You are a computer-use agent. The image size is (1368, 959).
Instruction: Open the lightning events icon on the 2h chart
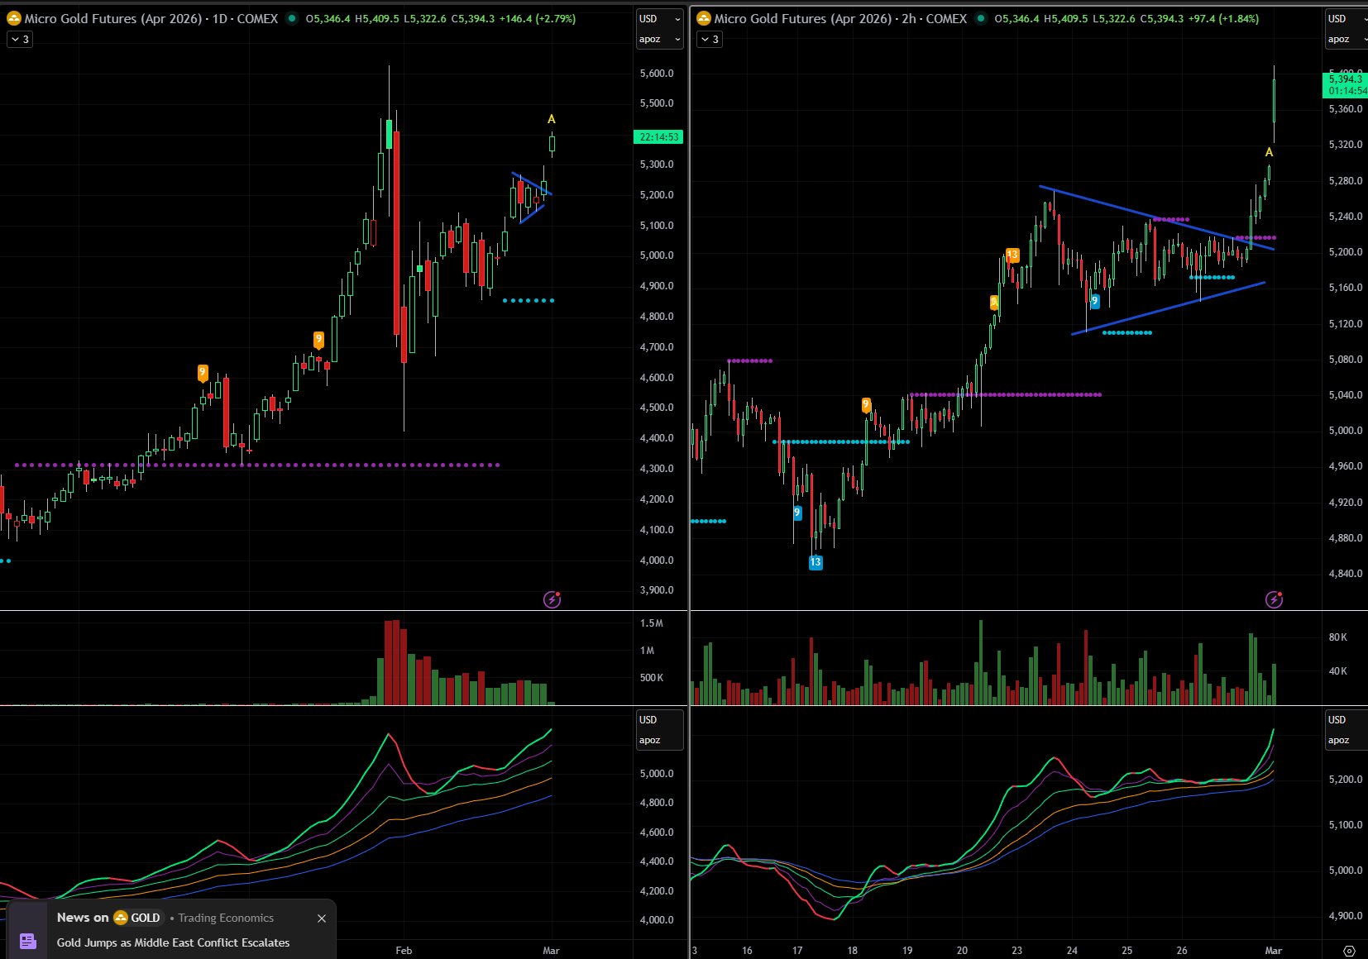point(1274,599)
